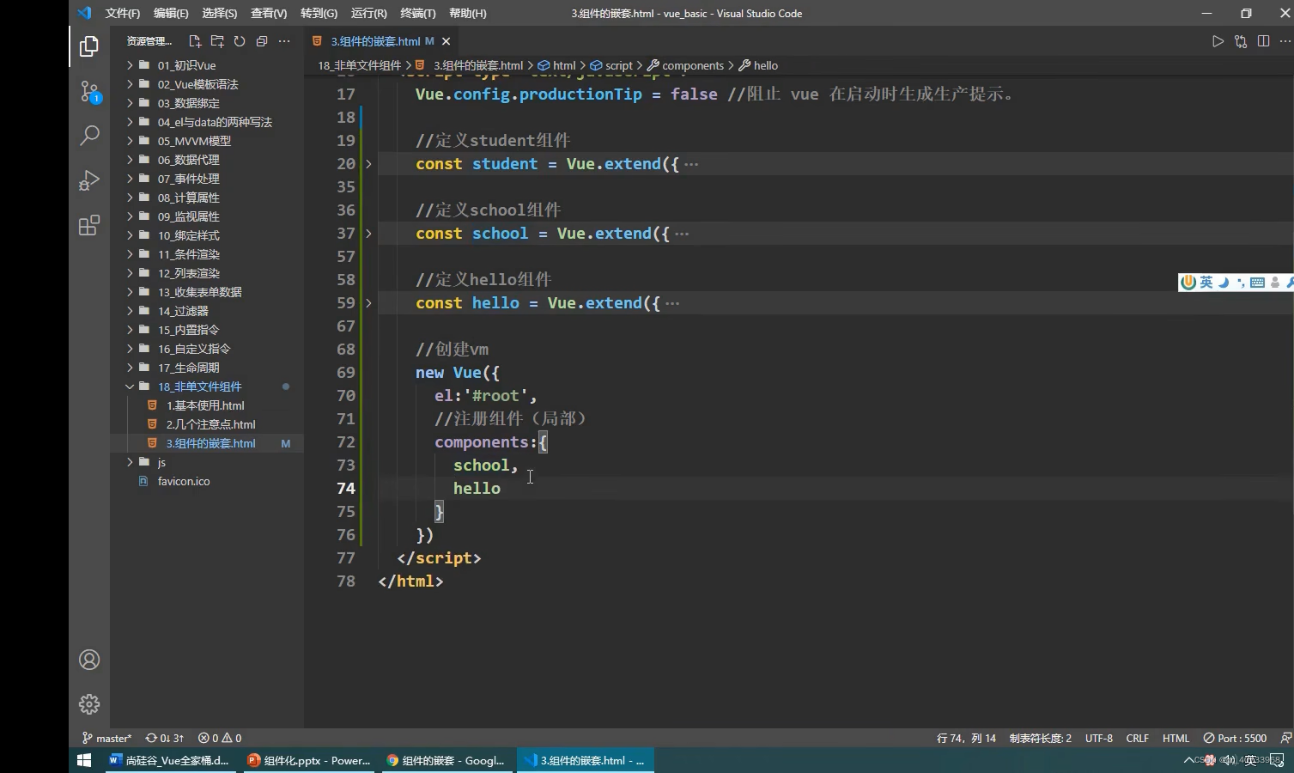Image resolution: width=1294 pixels, height=773 pixels.
Task: Click the New File icon in explorer
Action: [195, 41]
